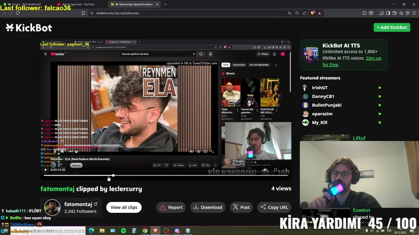
Task: Open Google Chrome from the taskbar
Action: pos(145,231)
